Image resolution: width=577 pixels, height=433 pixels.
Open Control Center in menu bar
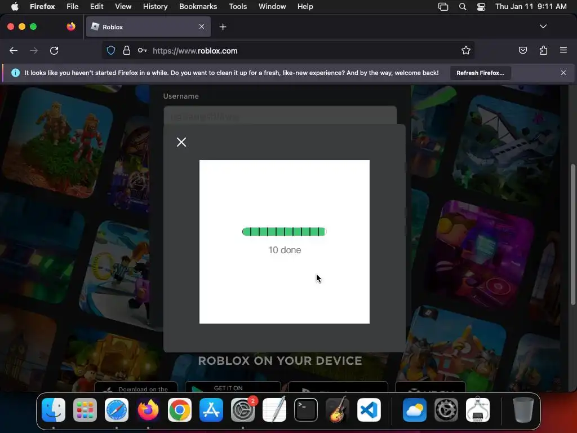pyautogui.click(x=481, y=7)
